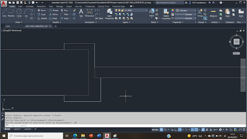This screenshot has height=139, width=247.
Task: Click the Copy button in Modify
Action: (x=42, y=14)
